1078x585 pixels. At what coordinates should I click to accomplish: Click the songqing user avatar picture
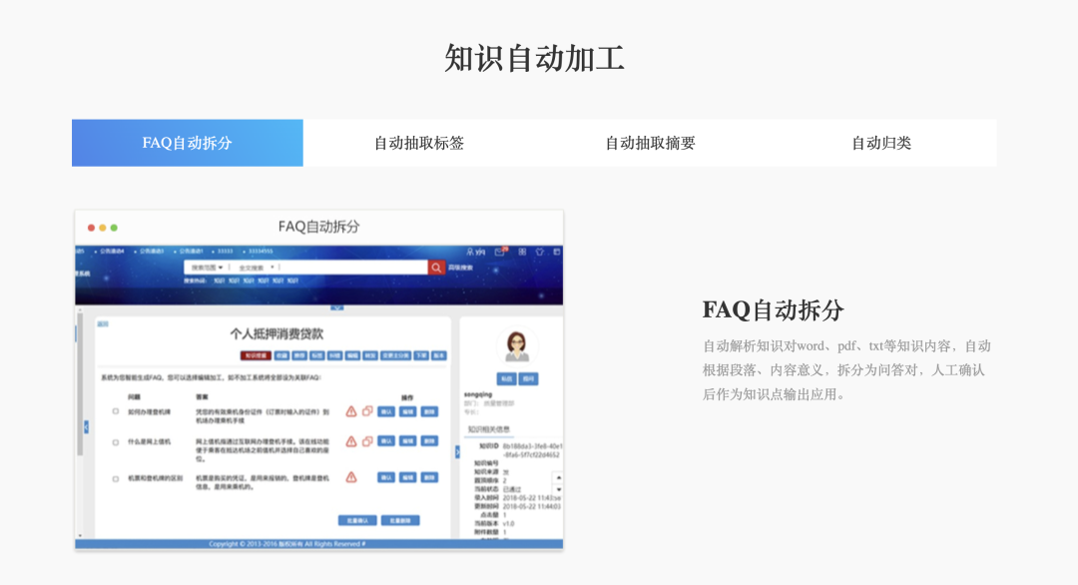pos(517,345)
